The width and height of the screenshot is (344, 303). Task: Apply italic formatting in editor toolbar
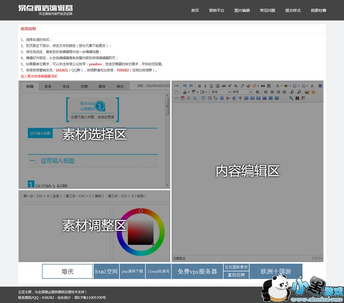pyautogui.click(x=205, y=86)
